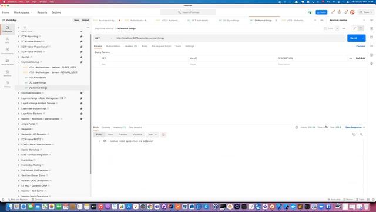Viewport: 376px width, 212px height.
Task: Open the DO Super things request in sidebar
Action: [x=37, y=82]
